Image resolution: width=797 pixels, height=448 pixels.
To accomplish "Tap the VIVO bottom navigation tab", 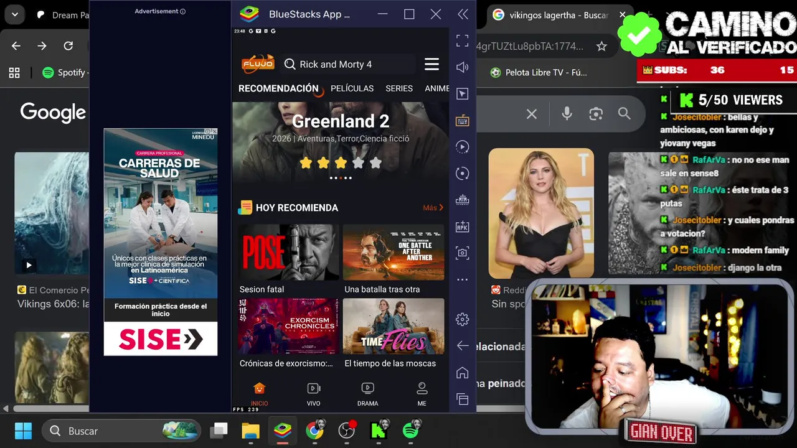I will [314, 394].
